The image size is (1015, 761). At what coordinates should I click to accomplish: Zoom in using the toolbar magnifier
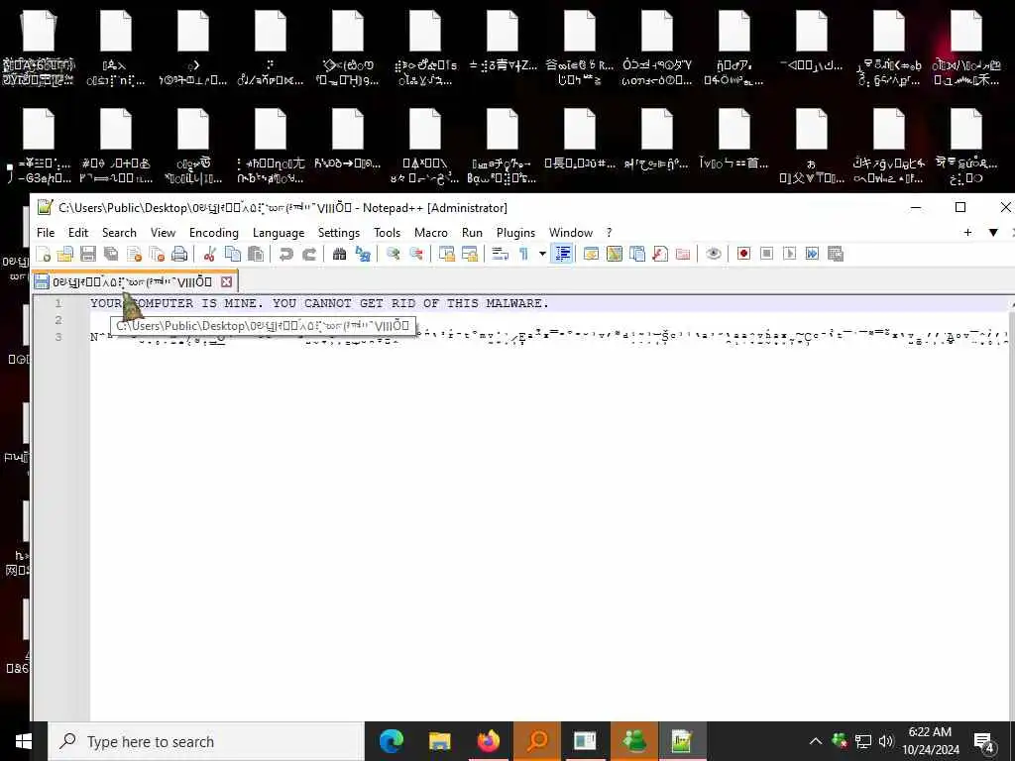393,254
